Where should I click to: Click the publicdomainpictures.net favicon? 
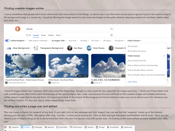point(6,83)
